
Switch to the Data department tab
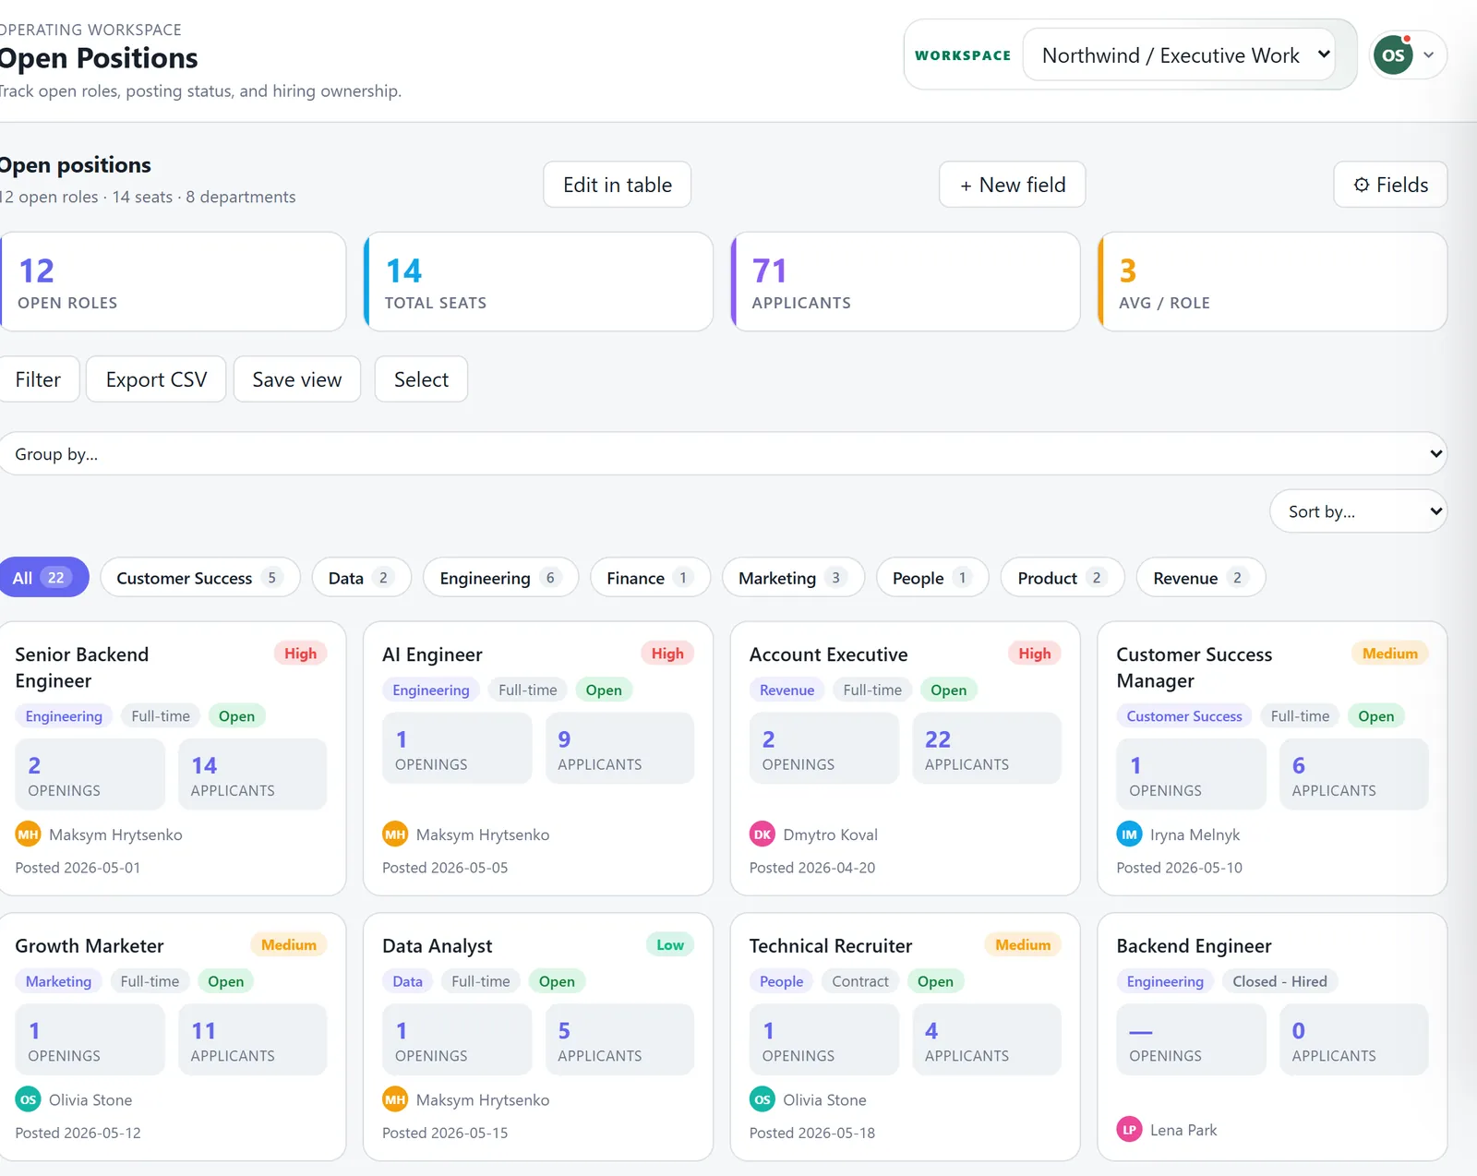(361, 578)
